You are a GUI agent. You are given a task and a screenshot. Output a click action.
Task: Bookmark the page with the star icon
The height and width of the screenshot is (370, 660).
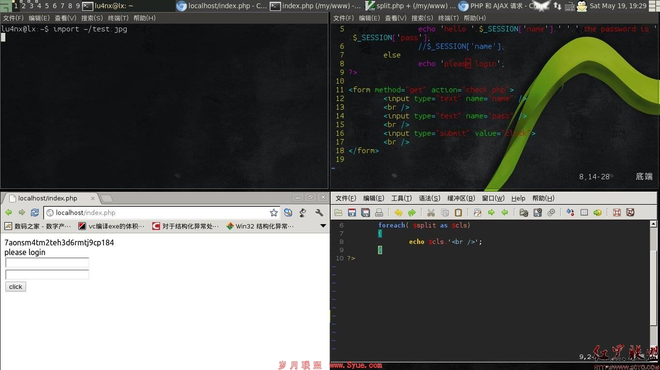point(274,213)
